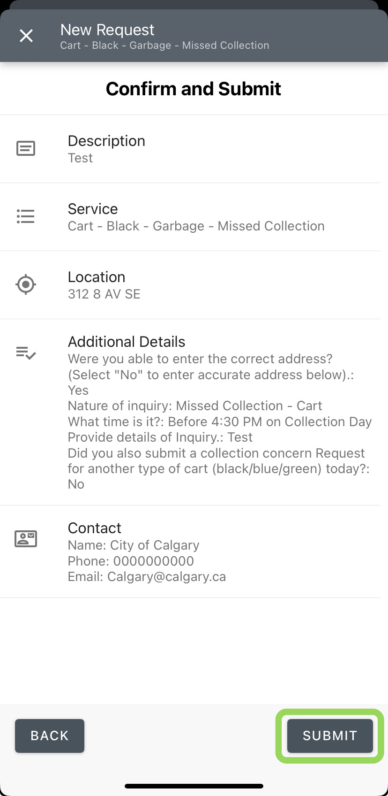This screenshot has width=388, height=796.
Task: Go back with the Back button
Action: pos(50,735)
